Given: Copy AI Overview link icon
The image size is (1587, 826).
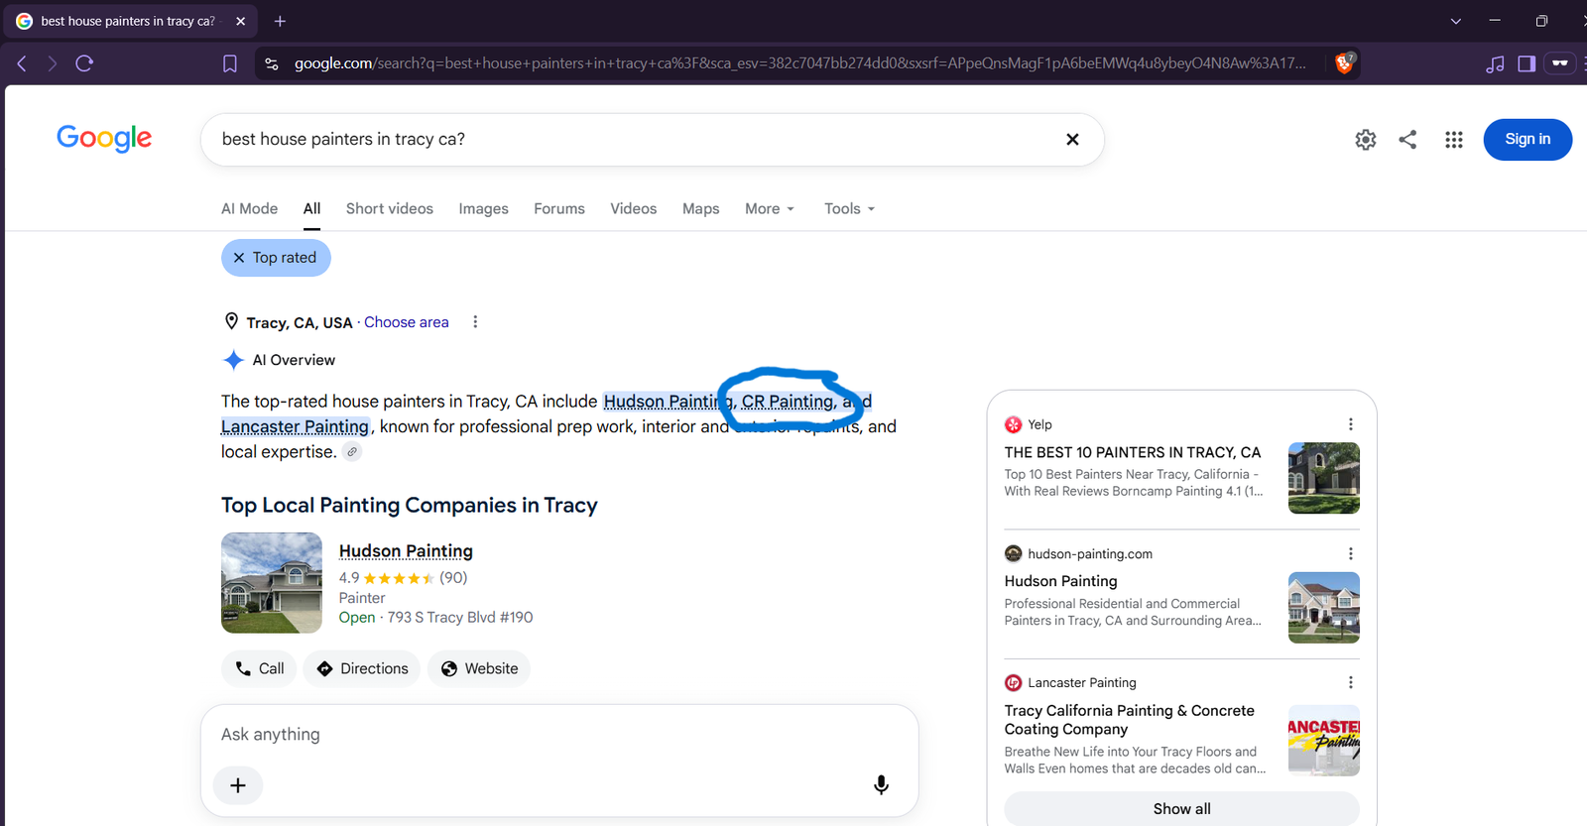Looking at the screenshot, I should (x=352, y=452).
